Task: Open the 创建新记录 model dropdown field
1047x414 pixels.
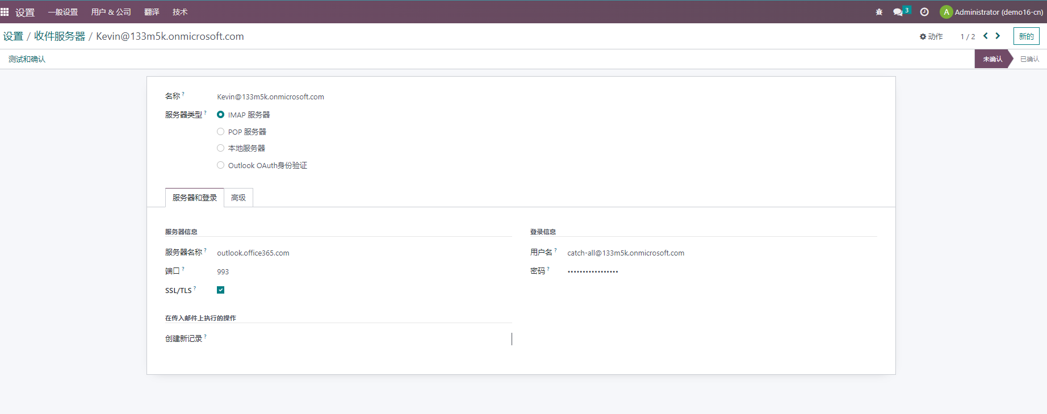Action: coord(364,339)
